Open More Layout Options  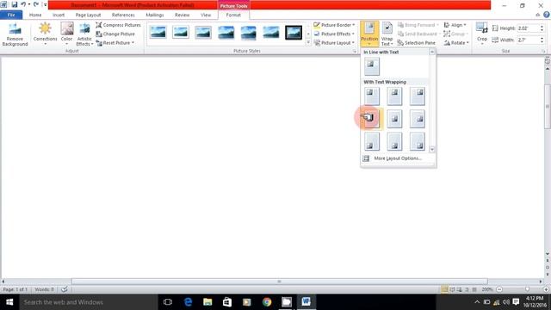(x=397, y=158)
